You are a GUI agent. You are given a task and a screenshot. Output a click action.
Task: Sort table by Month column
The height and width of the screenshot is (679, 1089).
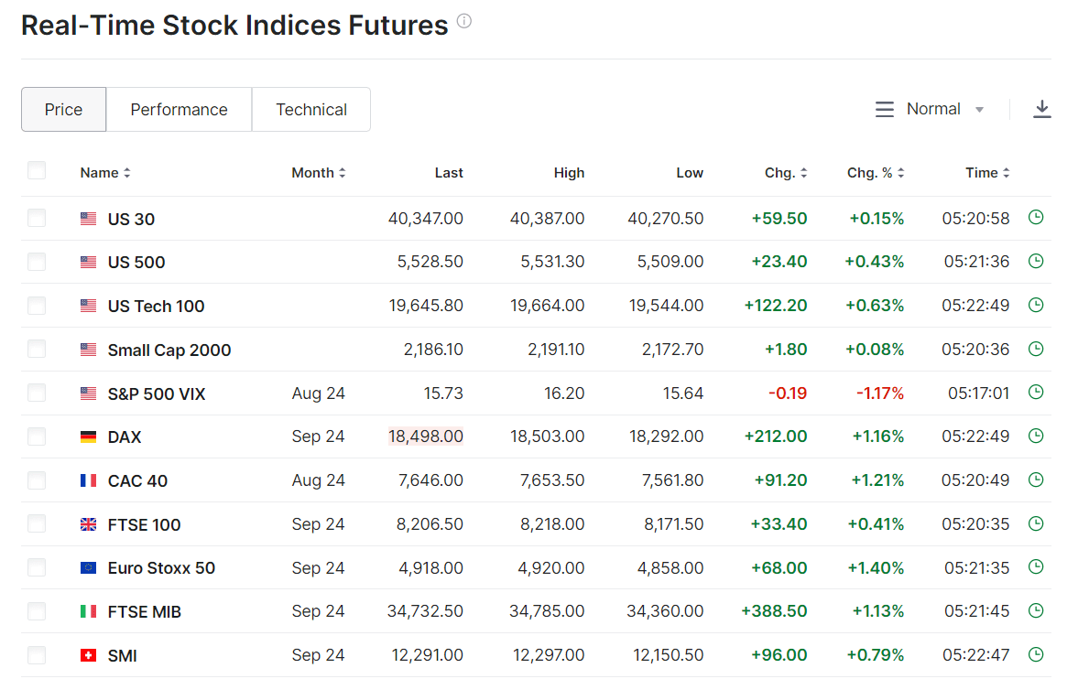pyautogui.click(x=318, y=173)
